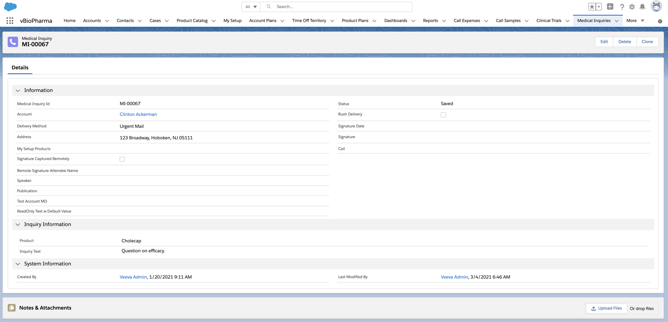This screenshot has width=668, height=322.
Task: Open the user profile avatar
Action: (656, 6)
